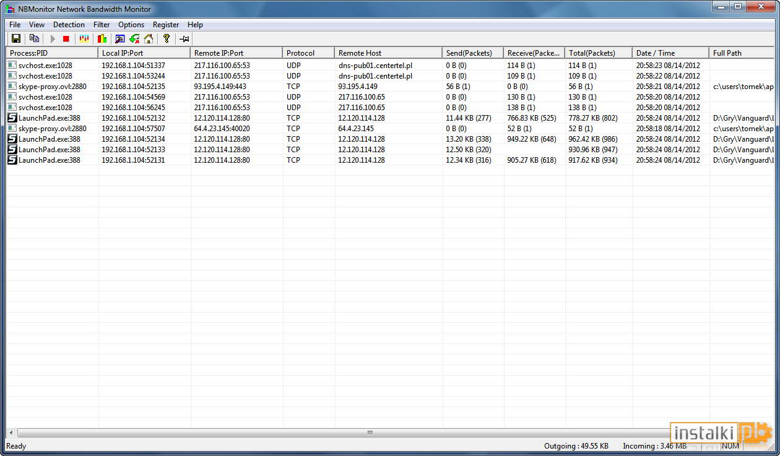Screen dimensions: 780x456
Task: Click the horizontal scrollbar thumb
Action: click(x=370, y=433)
